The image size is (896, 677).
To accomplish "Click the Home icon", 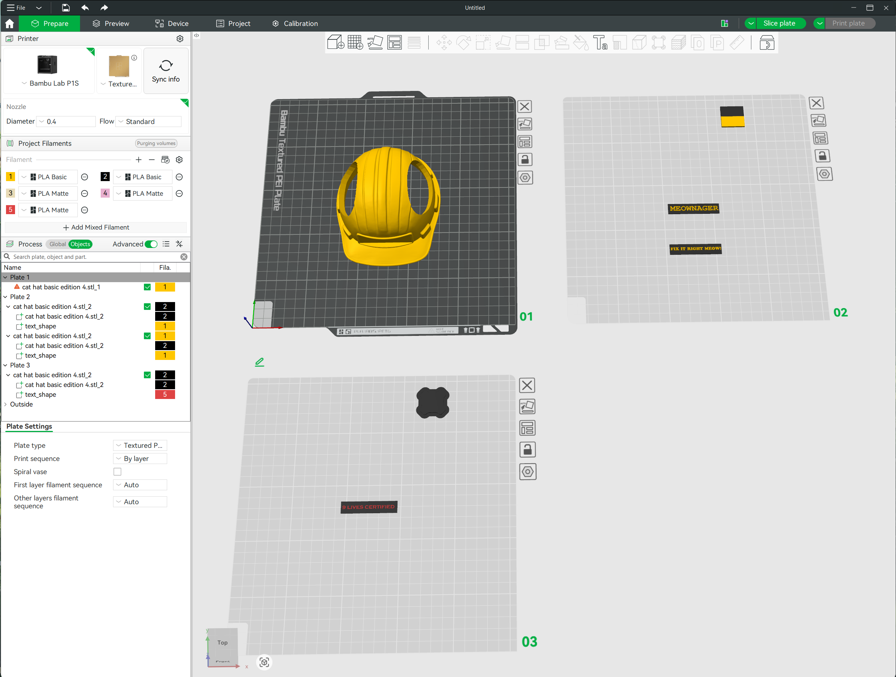I will click(x=10, y=24).
